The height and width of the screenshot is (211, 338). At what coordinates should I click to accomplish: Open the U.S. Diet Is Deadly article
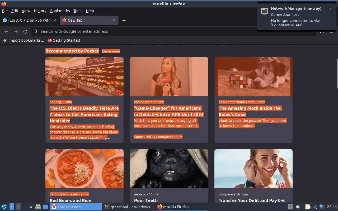[84, 114]
